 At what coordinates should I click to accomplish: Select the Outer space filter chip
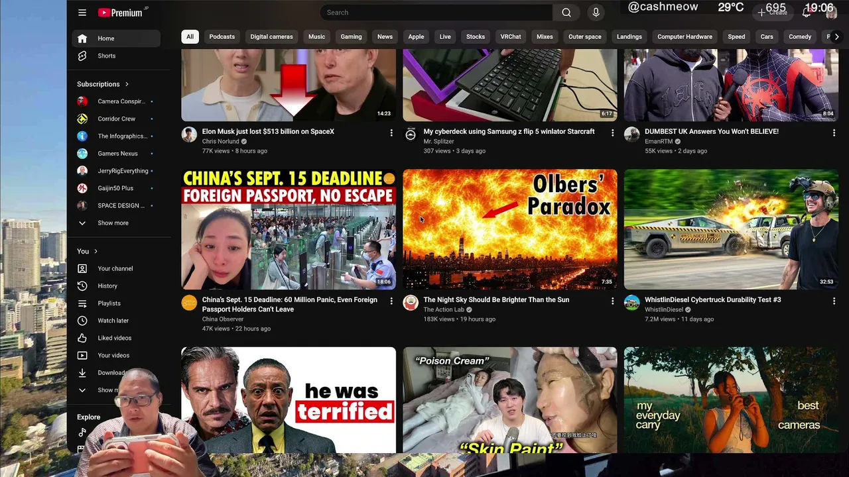click(x=584, y=36)
